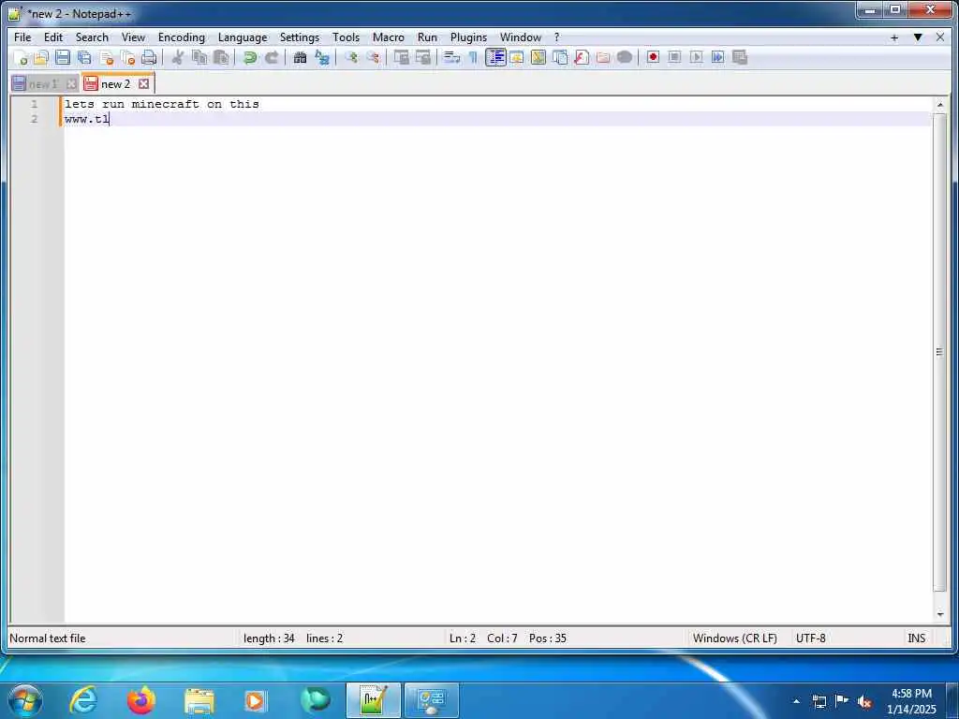The image size is (959, 719).
Task: Click the Document List toolbar icon
Action: (560, 57)
